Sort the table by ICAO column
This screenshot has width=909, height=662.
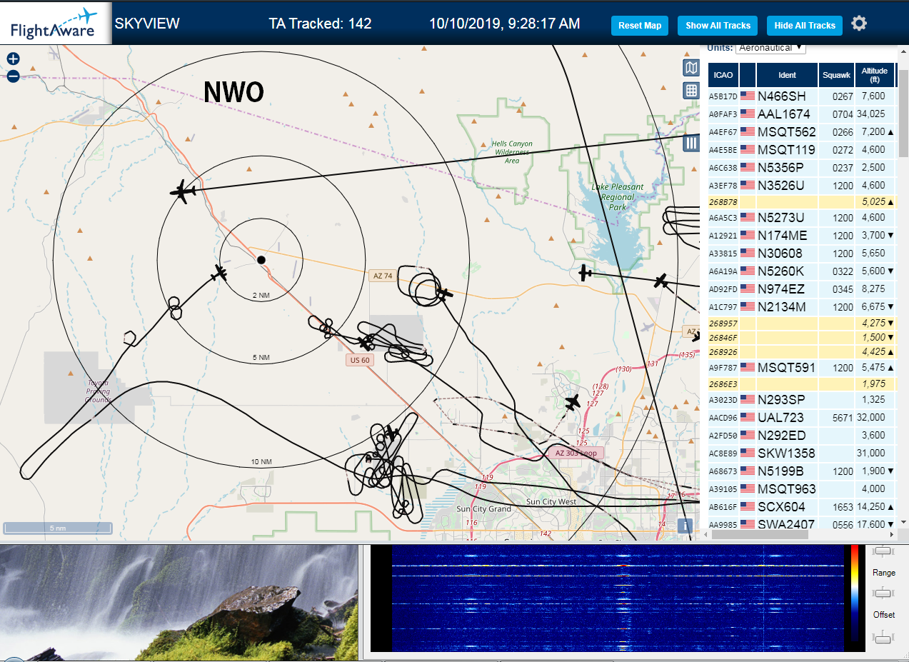[x=723, y=75]
